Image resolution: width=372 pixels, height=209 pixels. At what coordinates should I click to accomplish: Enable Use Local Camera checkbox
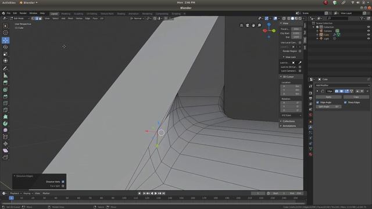(300, 42)
